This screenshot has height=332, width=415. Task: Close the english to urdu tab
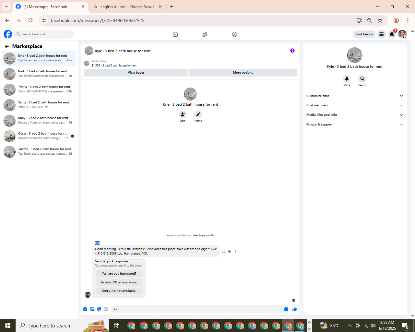pyautogui.click(x=160, y=6)
